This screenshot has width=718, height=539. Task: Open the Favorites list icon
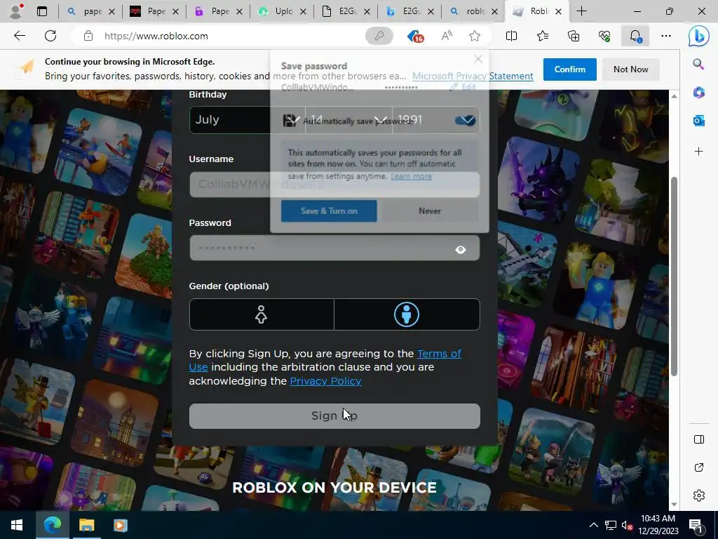coord(543,36)
